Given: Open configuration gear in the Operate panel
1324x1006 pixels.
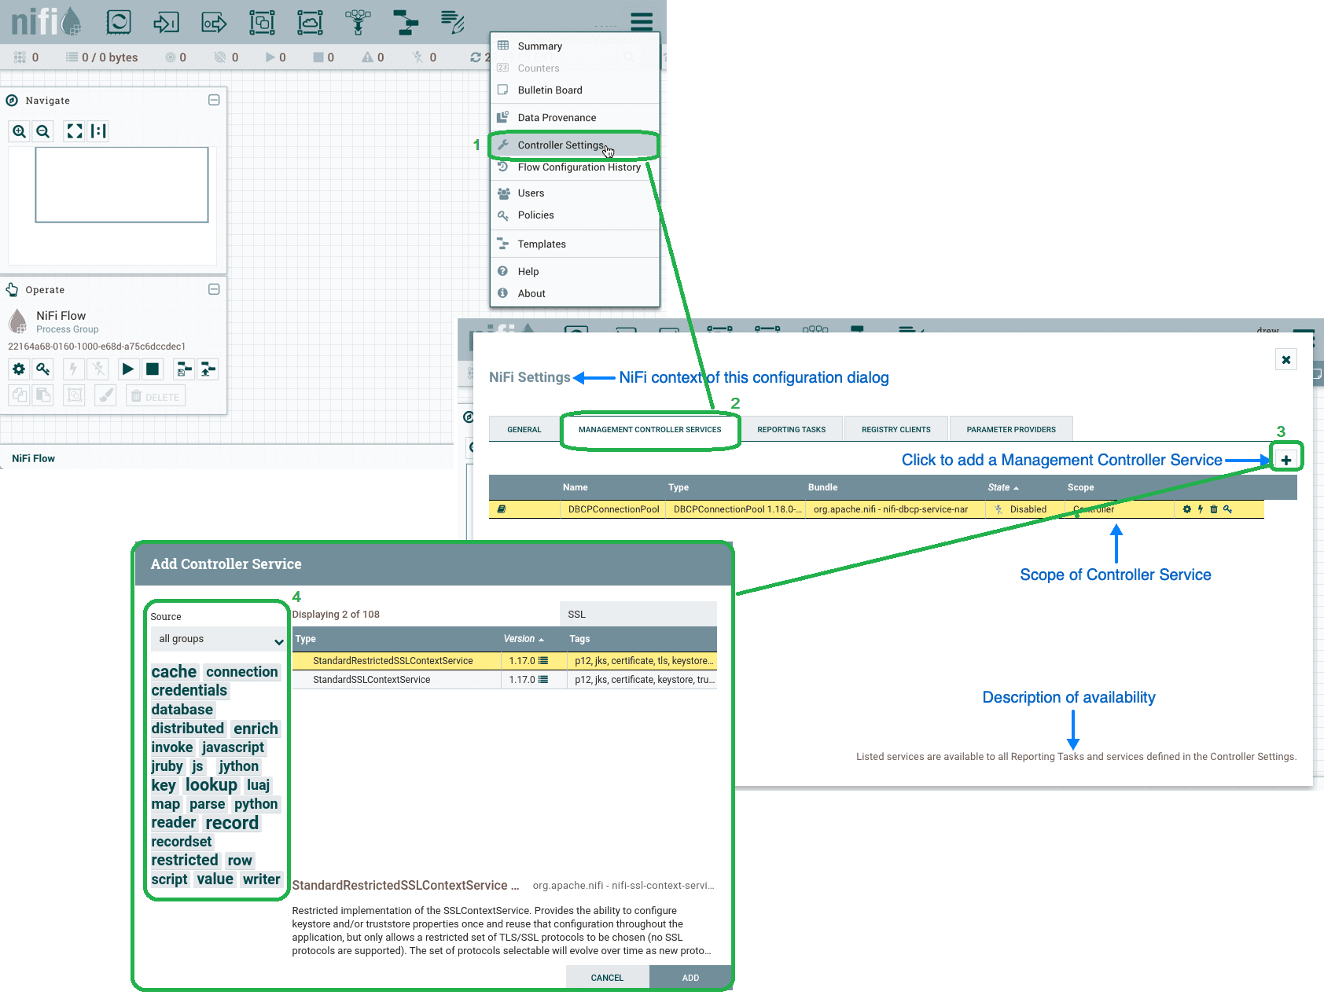Looking at the screenshot, I should 20,369.
